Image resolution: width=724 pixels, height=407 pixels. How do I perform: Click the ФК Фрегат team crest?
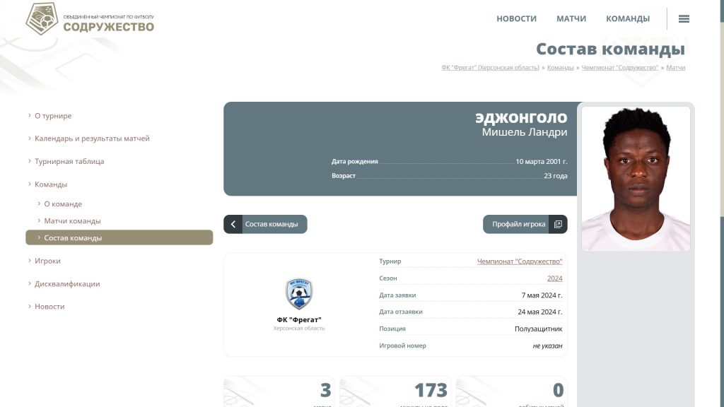tap(299, 293)
